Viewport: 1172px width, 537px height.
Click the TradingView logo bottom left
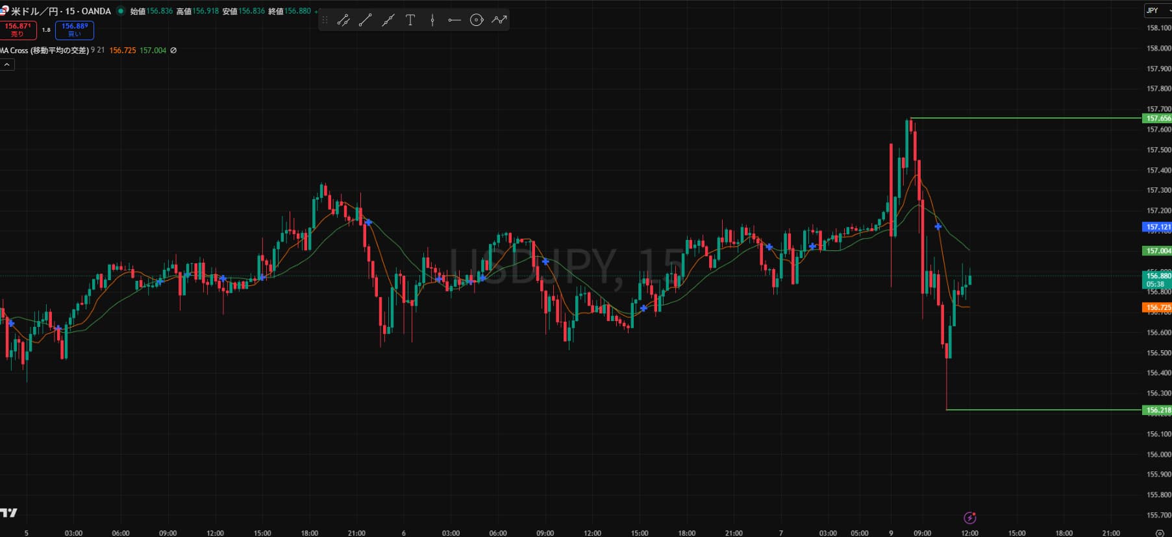click(9, 513)
